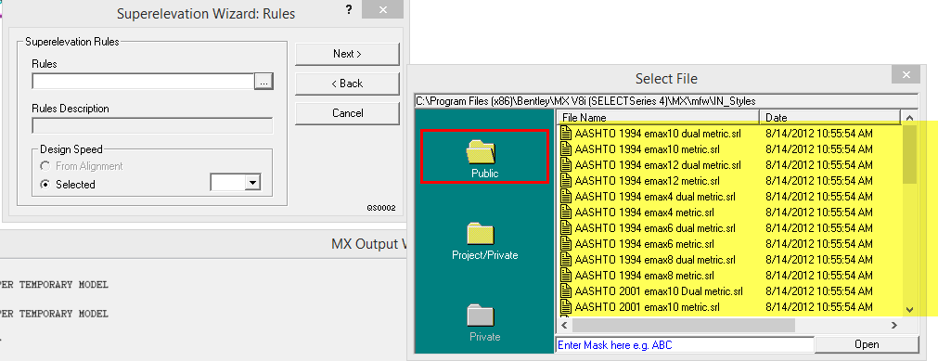Click the Next > button

tap(347, 54)
